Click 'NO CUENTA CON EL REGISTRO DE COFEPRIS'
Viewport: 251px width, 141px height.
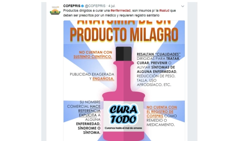(x=162, y=112)
